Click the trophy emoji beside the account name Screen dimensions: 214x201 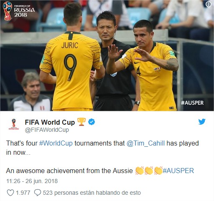click(x=82, y=122)
